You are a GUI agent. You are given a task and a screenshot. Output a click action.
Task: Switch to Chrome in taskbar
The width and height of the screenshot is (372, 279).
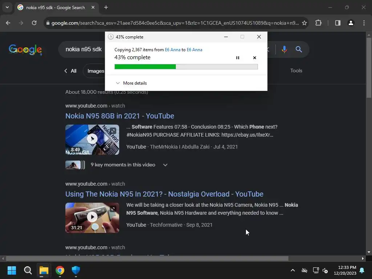[x=60, y=270]
